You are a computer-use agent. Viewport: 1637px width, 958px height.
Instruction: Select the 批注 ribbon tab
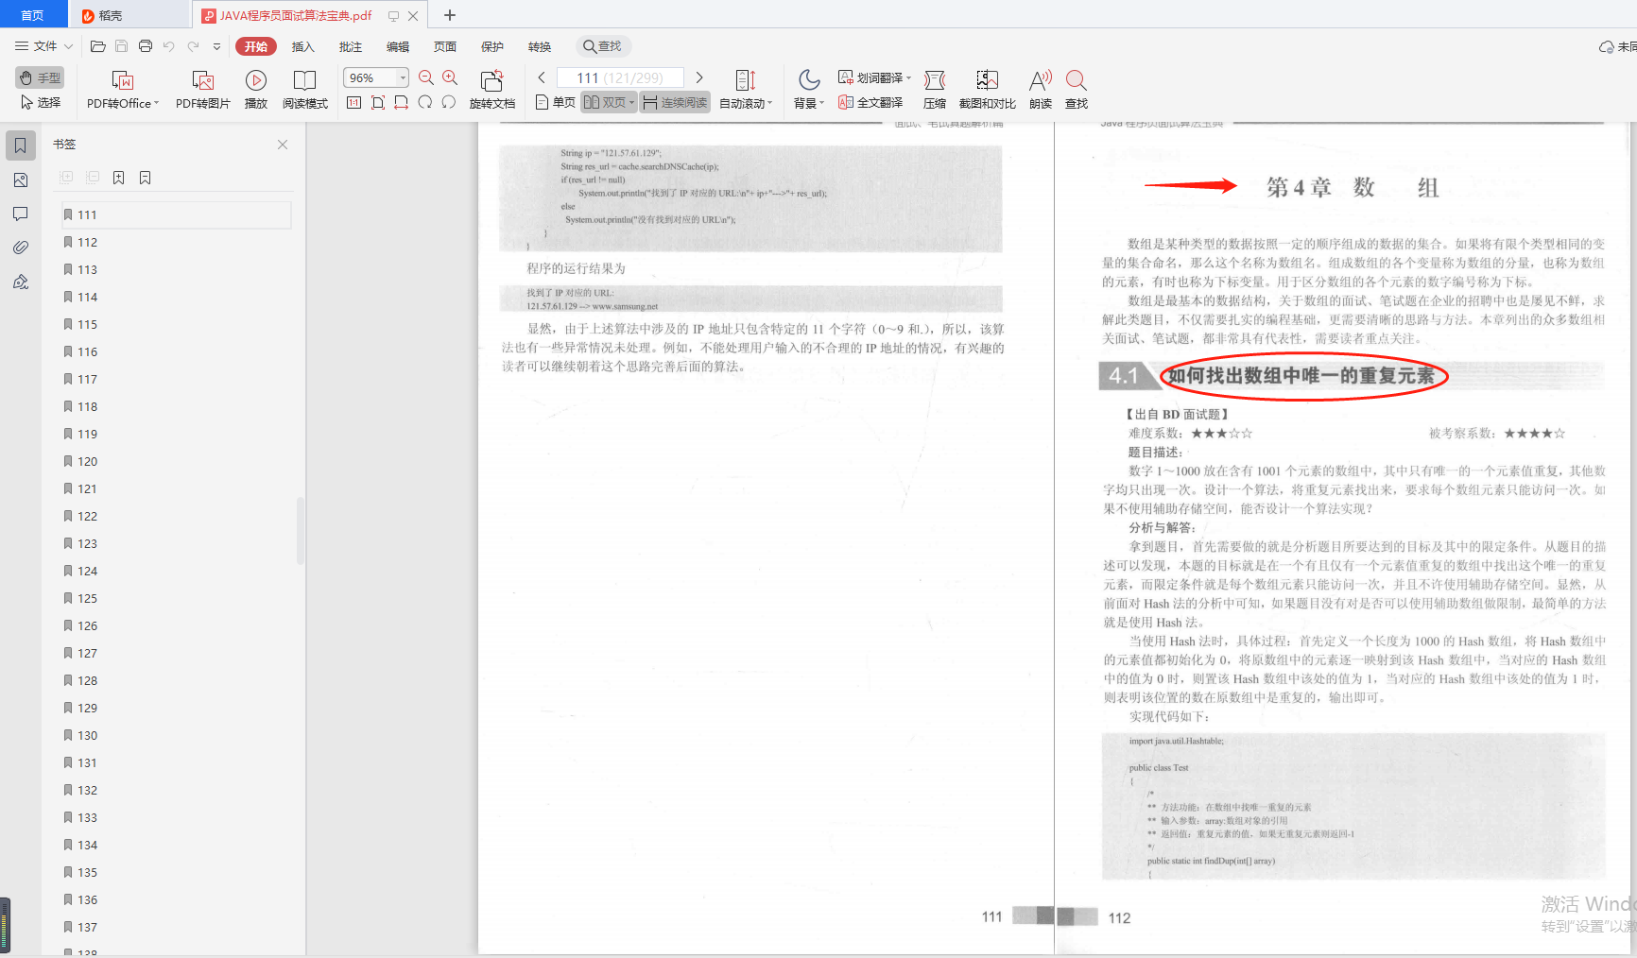click(x=351, y=46)
